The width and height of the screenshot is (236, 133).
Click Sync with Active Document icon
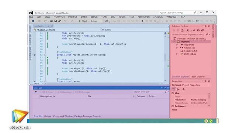(x=194, y=30)
